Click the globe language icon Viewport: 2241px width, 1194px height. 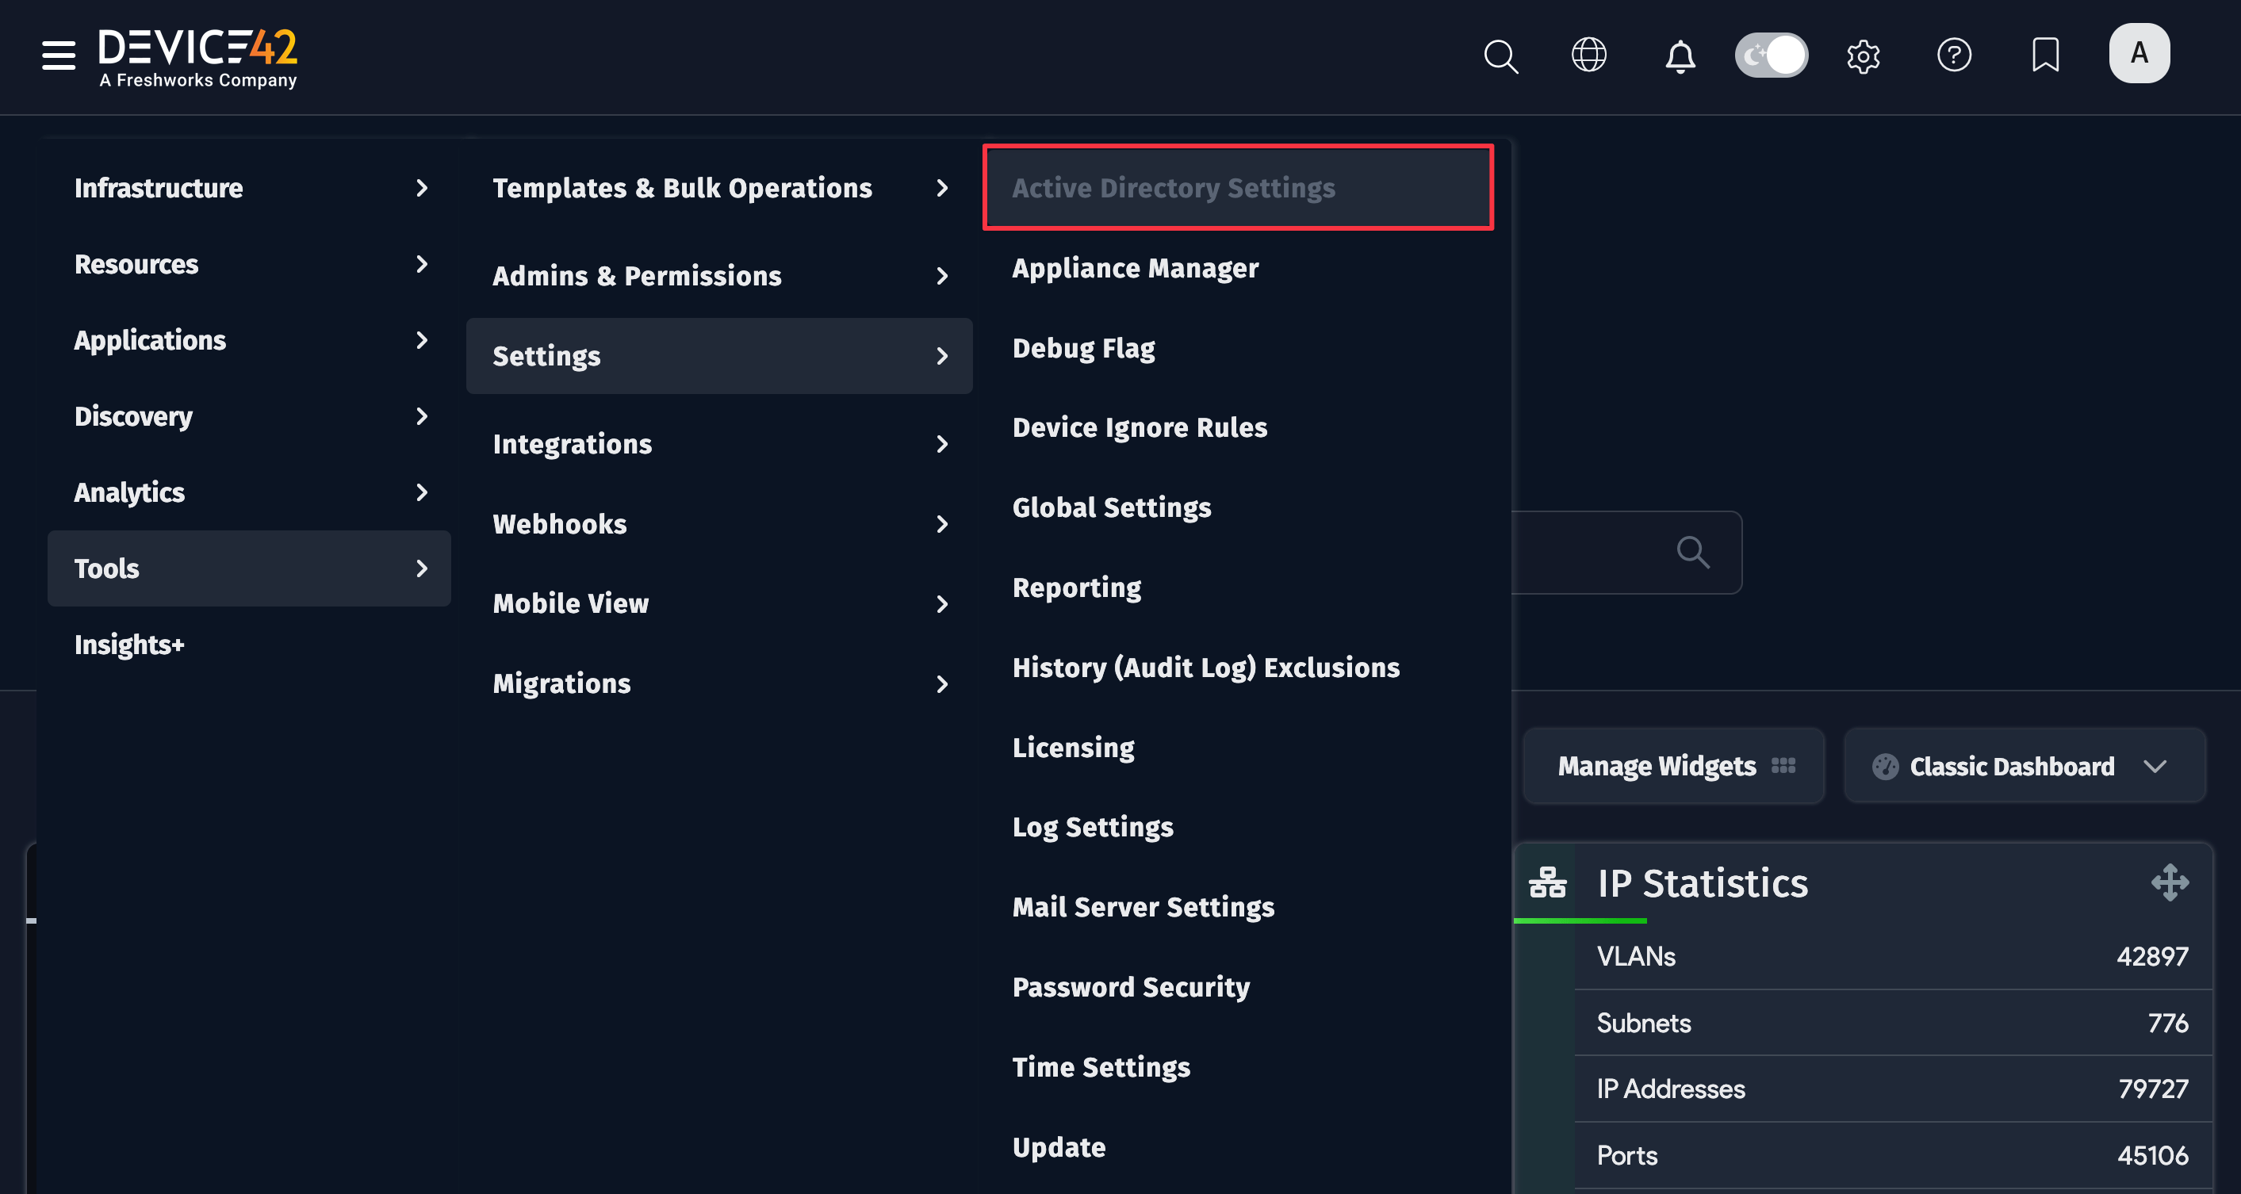point(1589,55)
